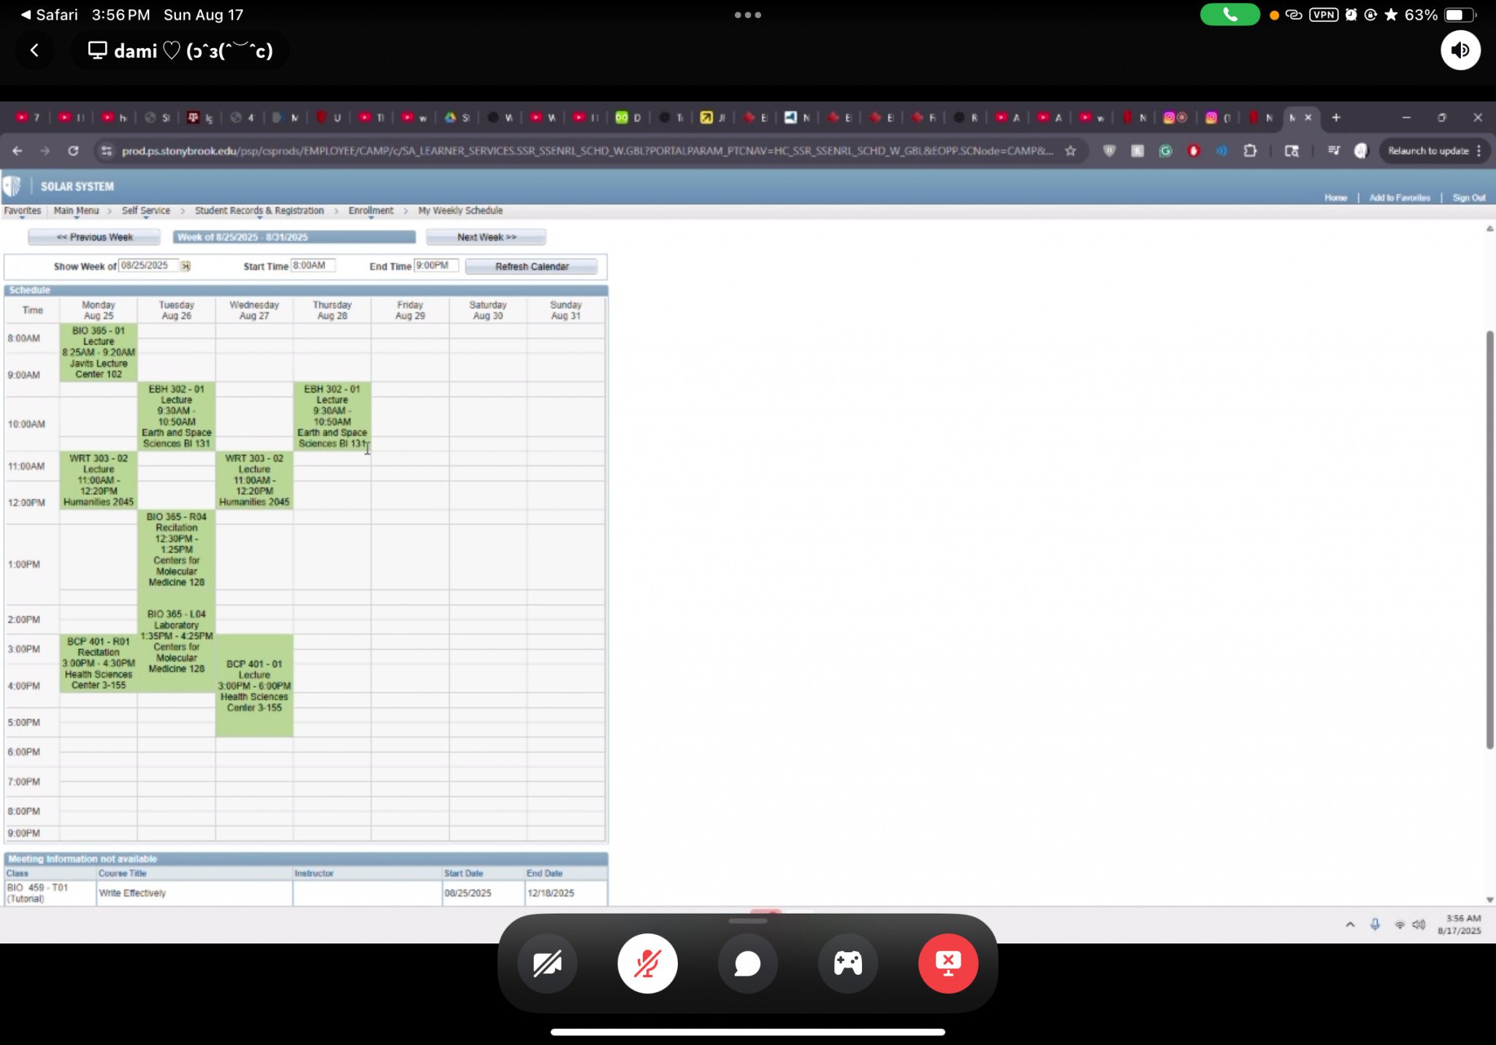1496x1045 pixels.
Task: Expand the Favorites dropdown menu
Action: tap(23, 211)
